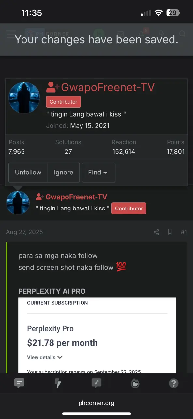Tap the lightning bolt icon in bottom bar
This screenshot has width=193, height=419.
(x=58, y=383)
